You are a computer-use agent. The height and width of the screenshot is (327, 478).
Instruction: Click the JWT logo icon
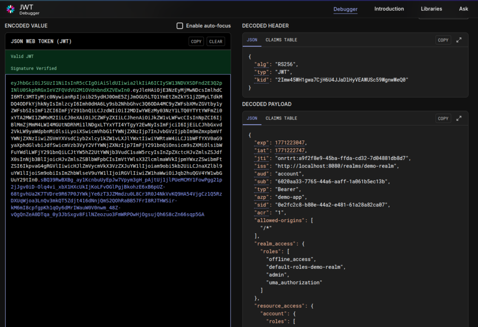pyautogui.click(x=10, y=9)
